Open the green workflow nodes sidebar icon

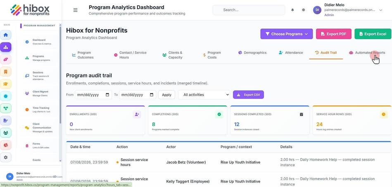6,108
